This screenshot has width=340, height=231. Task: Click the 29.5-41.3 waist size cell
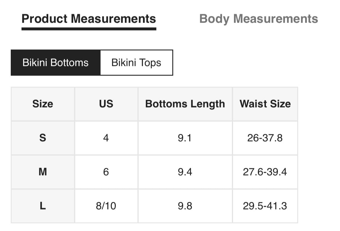click(265, 206)
